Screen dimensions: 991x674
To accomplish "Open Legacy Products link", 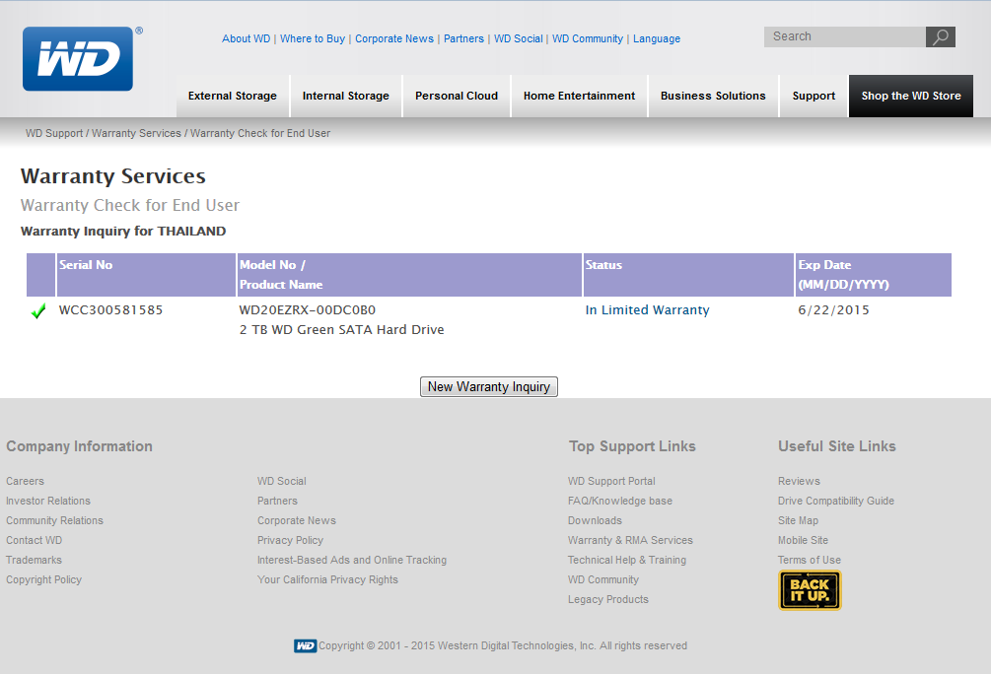I will pos(608,599).
